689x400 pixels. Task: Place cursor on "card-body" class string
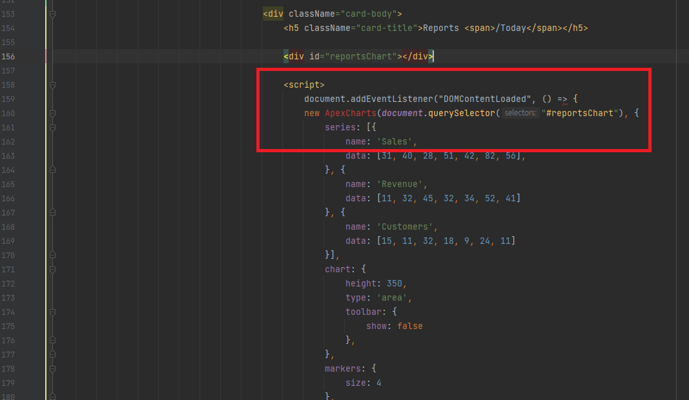point(368,14)
